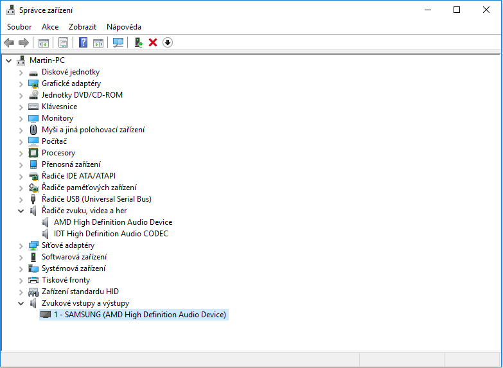Click the Diskové jednotky drive icon
The width and height of the screenshot is (503, 368).
(x=33, y=73)
